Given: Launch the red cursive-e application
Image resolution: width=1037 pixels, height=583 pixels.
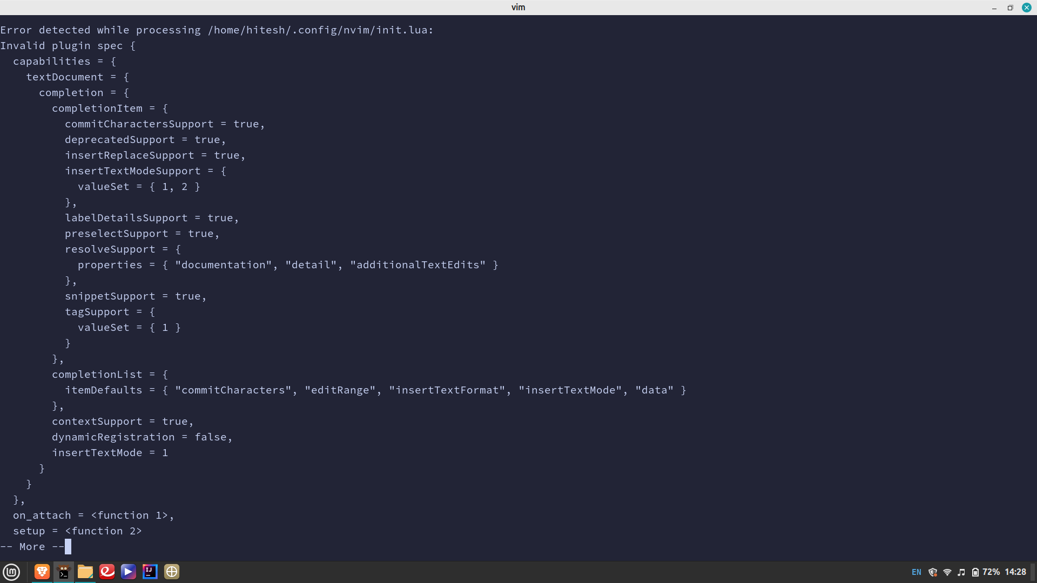Looking at the screenshot, I should pos(107,572).
